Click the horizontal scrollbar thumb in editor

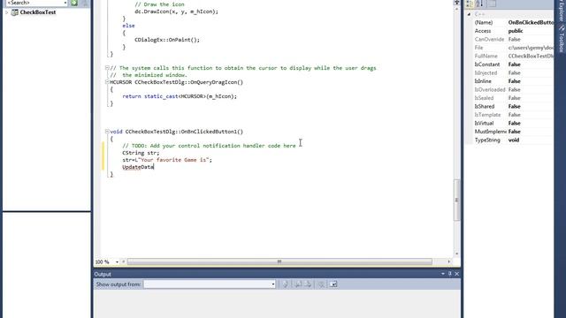(279, 262)
